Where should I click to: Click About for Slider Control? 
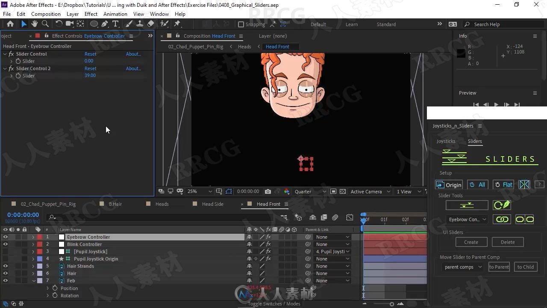[x=133, y=54]
